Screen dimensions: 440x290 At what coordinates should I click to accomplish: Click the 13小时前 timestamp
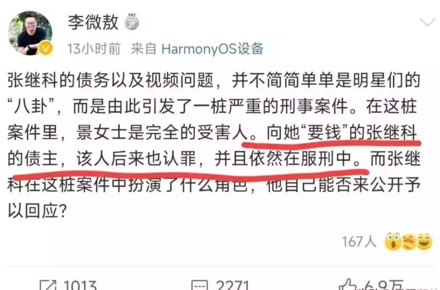94,49
